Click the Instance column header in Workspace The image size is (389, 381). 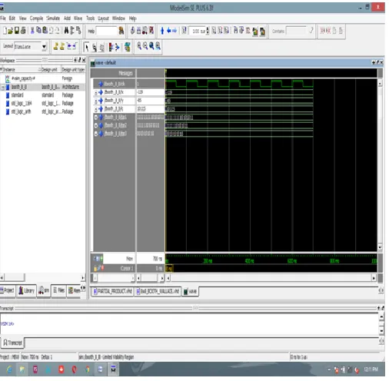point(20,70)
